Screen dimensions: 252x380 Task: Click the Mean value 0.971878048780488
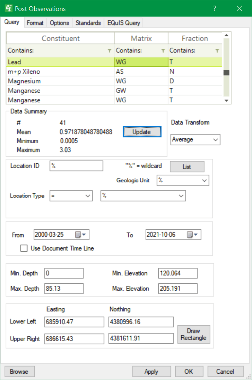tap(86, 132)
